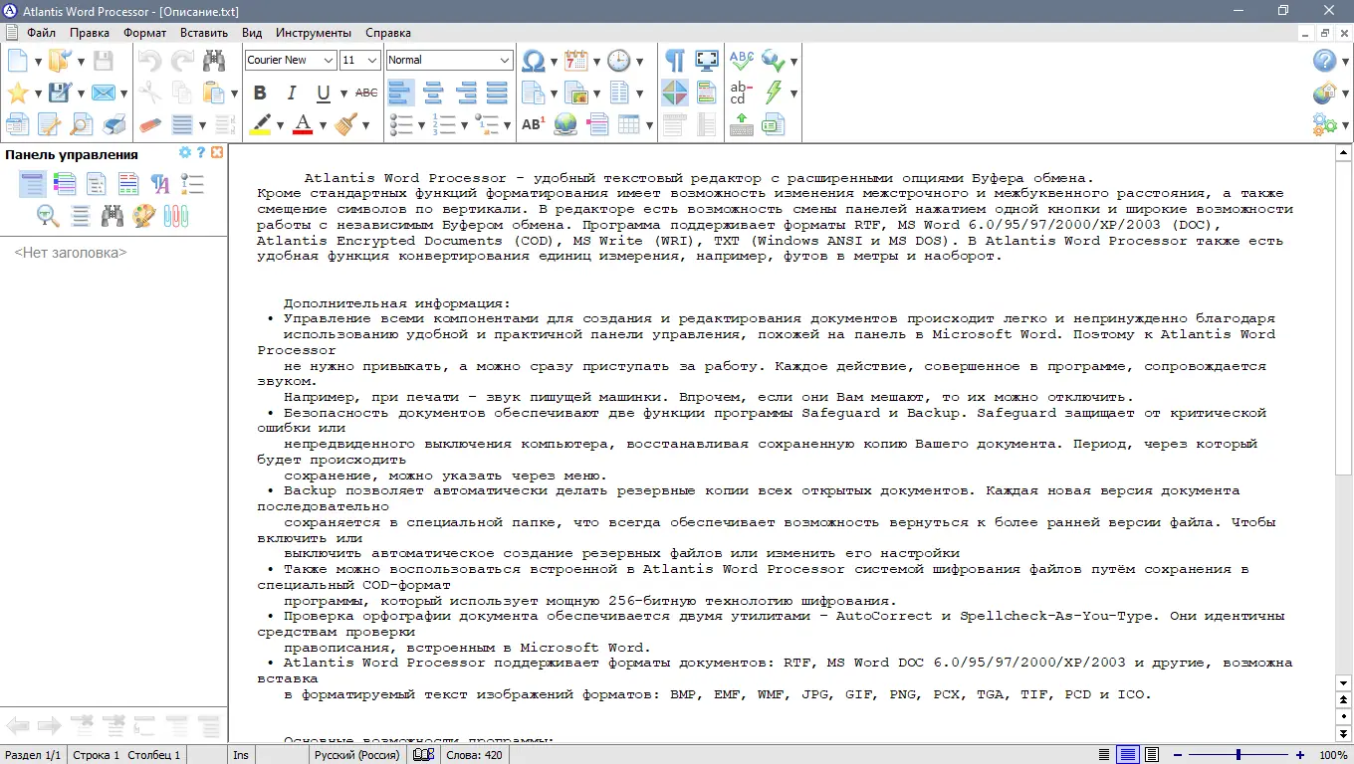Click the paper clips icon in Control Panel
Image resolution: width=1354 pixels, height=764 pixels.
click(175, 215)
